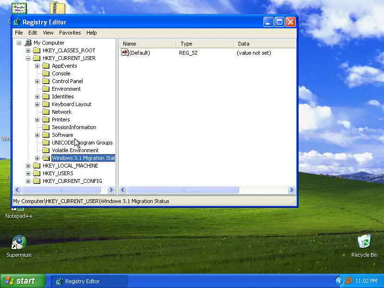Select the Recycle Bin desktop icon

[x=364, y=246]
